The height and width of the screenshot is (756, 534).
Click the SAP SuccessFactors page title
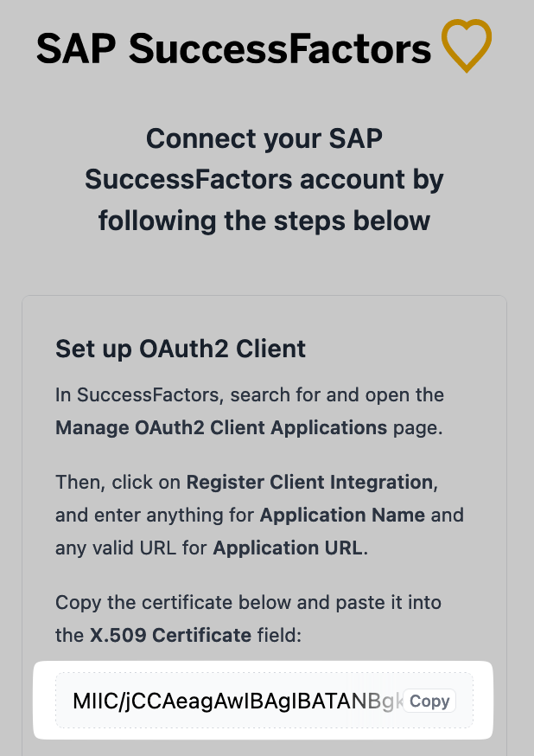tap(233, 48)
